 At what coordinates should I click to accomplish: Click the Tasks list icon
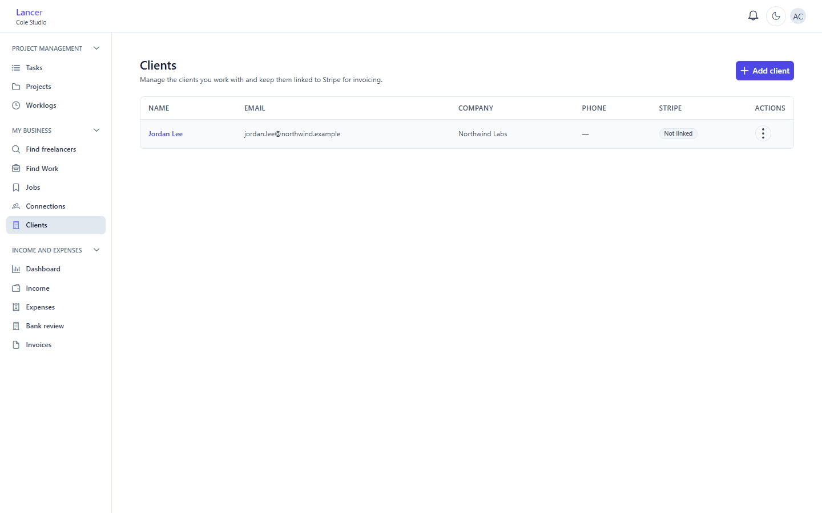(x=16, y=68)
